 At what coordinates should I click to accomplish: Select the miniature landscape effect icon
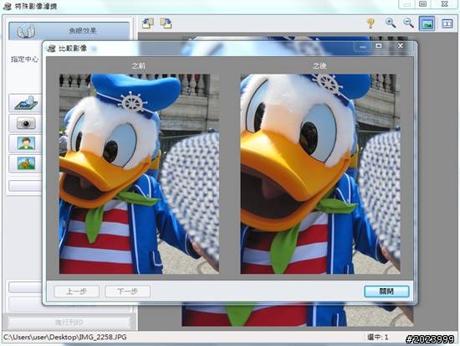pyautogui.click(x=26, y=103)
